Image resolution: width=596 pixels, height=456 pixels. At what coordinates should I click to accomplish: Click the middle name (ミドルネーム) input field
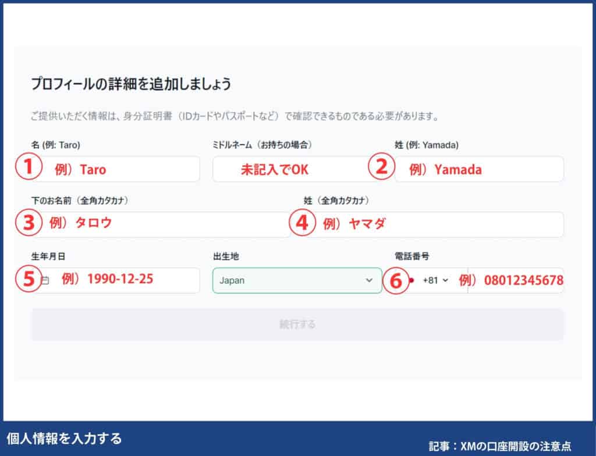[x=297, y=169]
